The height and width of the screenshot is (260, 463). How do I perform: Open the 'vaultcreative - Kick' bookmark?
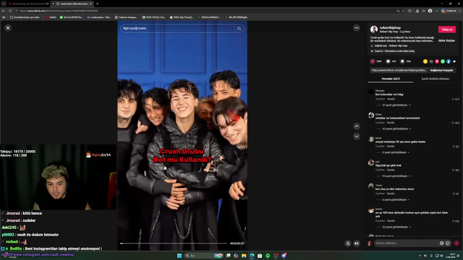tap(99, 17)
